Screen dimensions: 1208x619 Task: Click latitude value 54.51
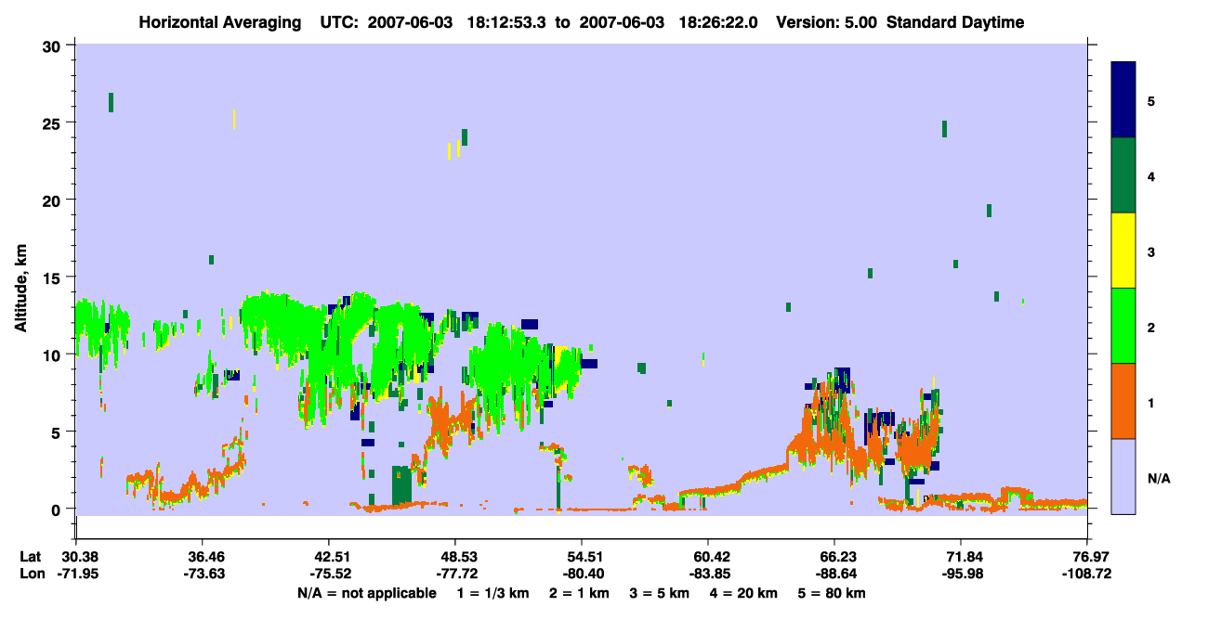[x=581, y=557]
